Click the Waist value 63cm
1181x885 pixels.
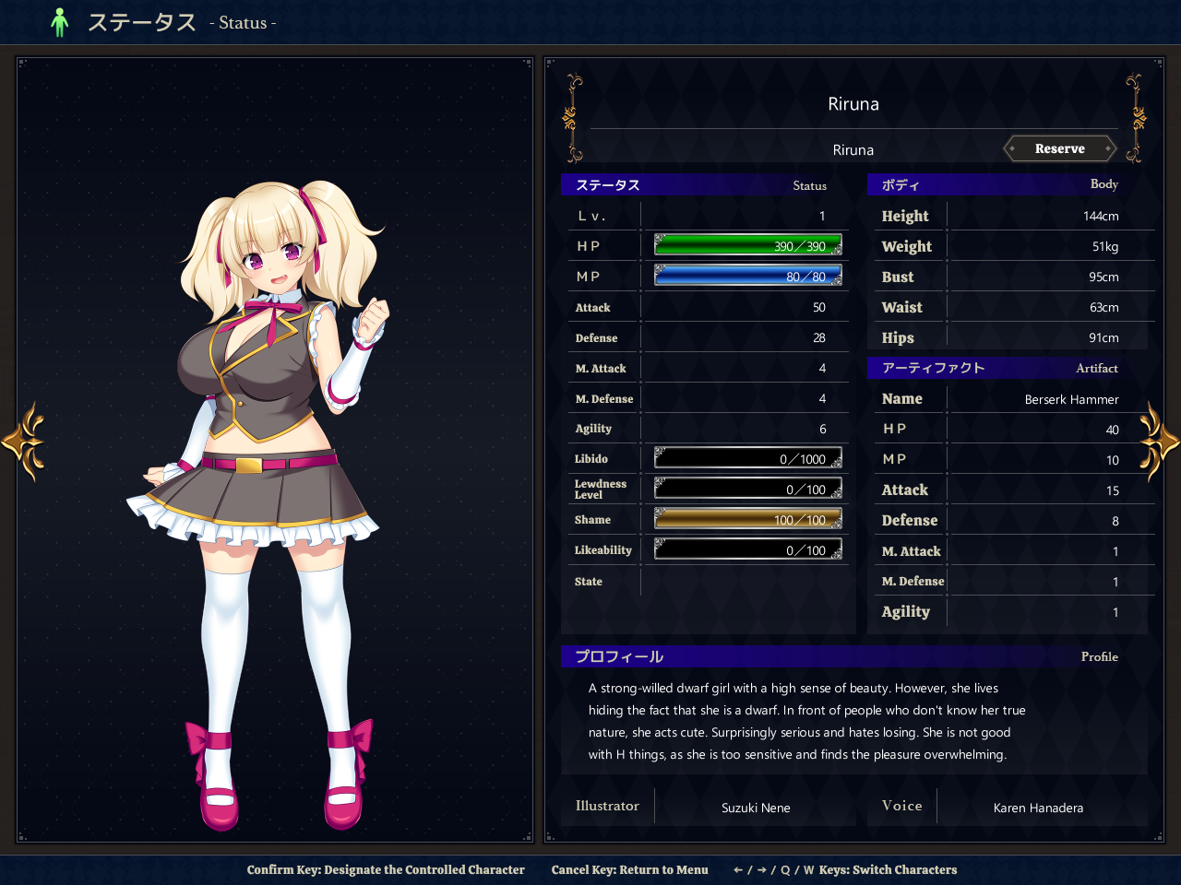1104,307
